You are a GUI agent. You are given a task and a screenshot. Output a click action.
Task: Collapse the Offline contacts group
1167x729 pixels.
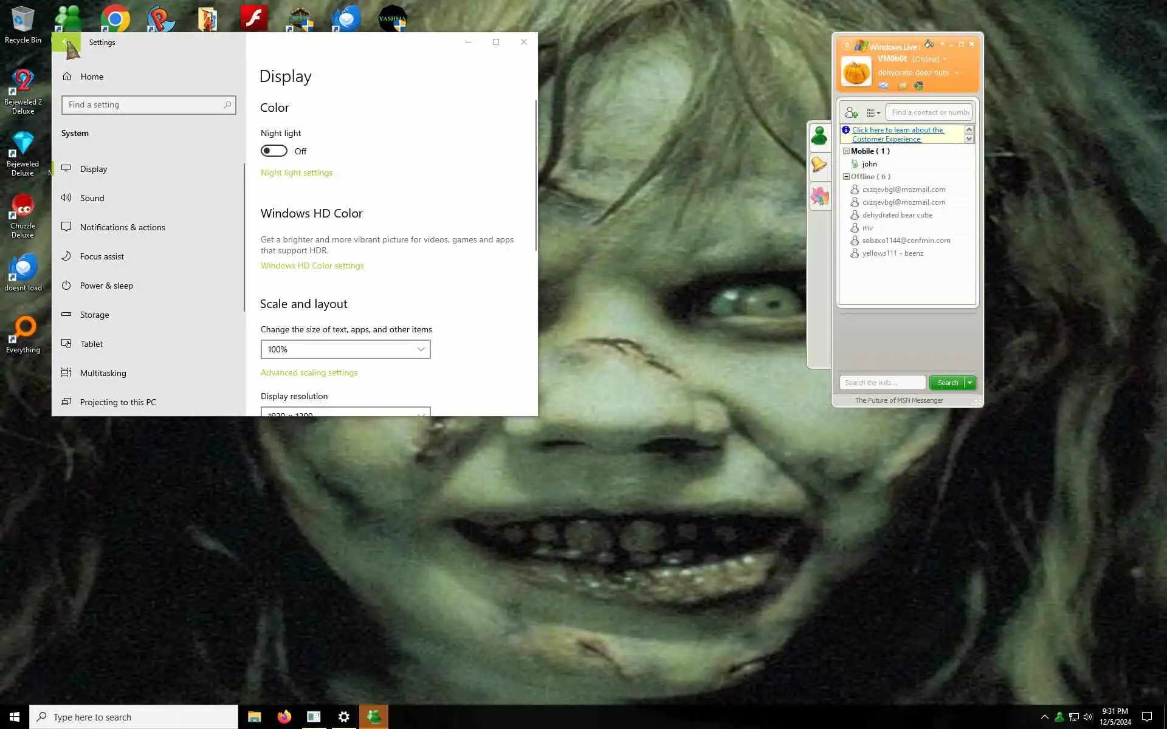click(x=846, y=176)
